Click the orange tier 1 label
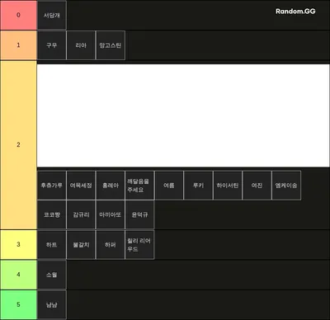Image resolution: width=330 pixels, height=320 pixels. (x=18, y=45)
